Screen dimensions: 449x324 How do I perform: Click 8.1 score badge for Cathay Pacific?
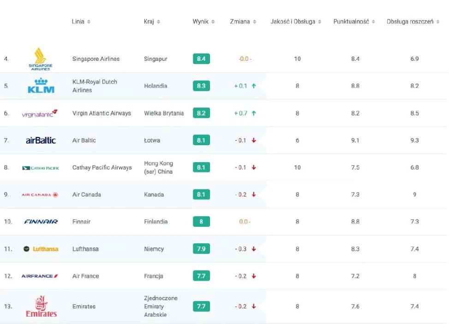pyautogui.click(x=201, y=167)
